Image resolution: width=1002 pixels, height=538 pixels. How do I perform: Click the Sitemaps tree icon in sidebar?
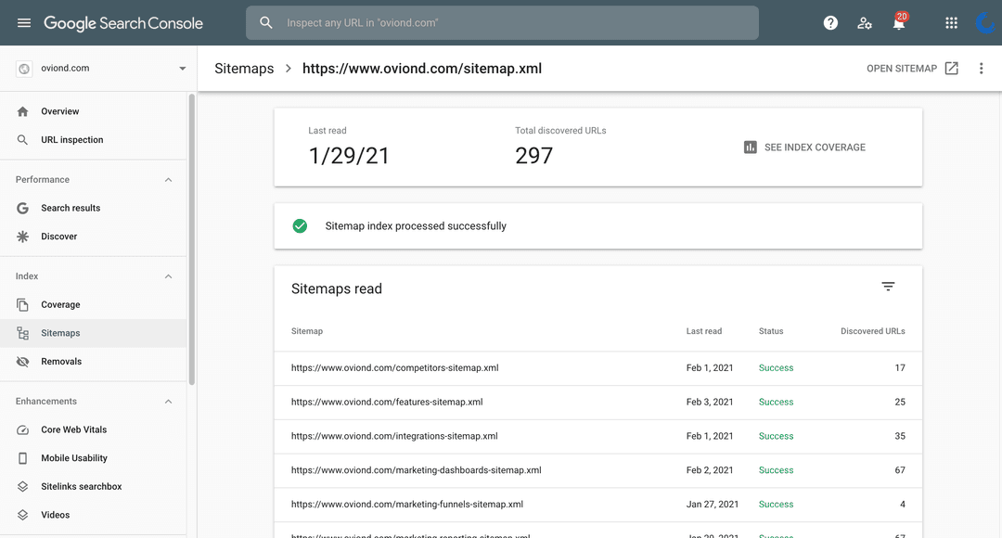(22, 333)
